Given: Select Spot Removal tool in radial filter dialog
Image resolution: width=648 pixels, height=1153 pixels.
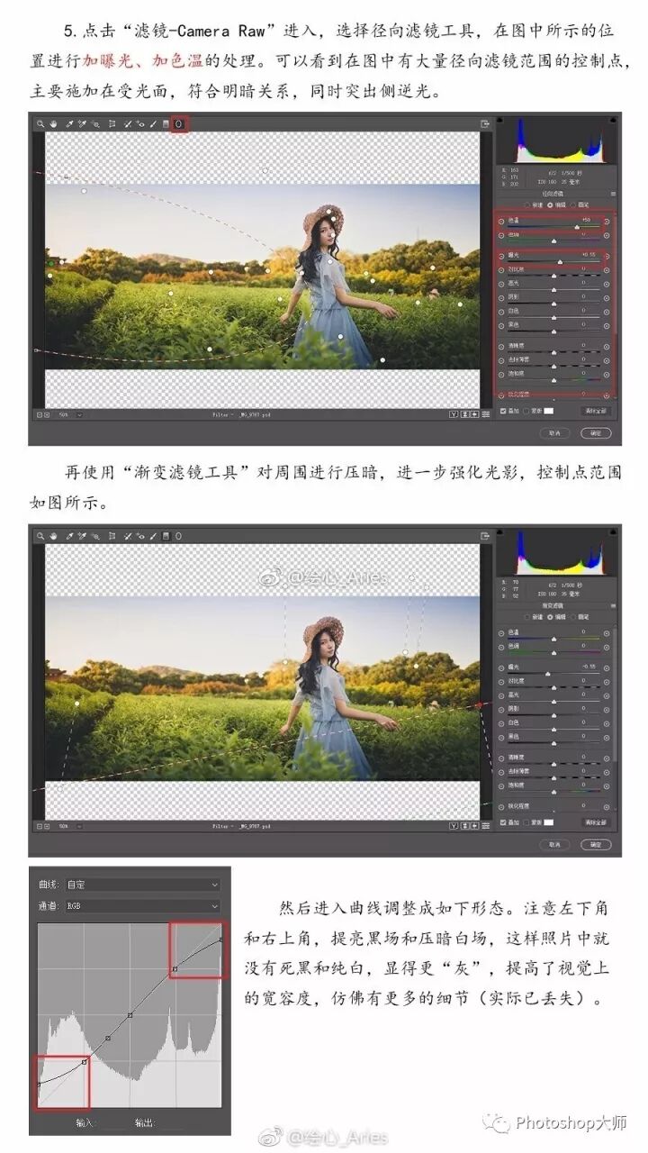Looking at the screenshot, I should 128,123.
